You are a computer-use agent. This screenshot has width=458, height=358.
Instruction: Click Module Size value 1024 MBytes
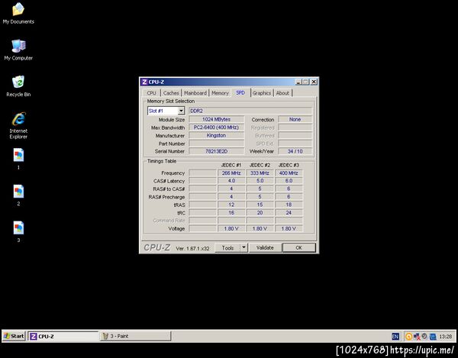tap(217, 119)
